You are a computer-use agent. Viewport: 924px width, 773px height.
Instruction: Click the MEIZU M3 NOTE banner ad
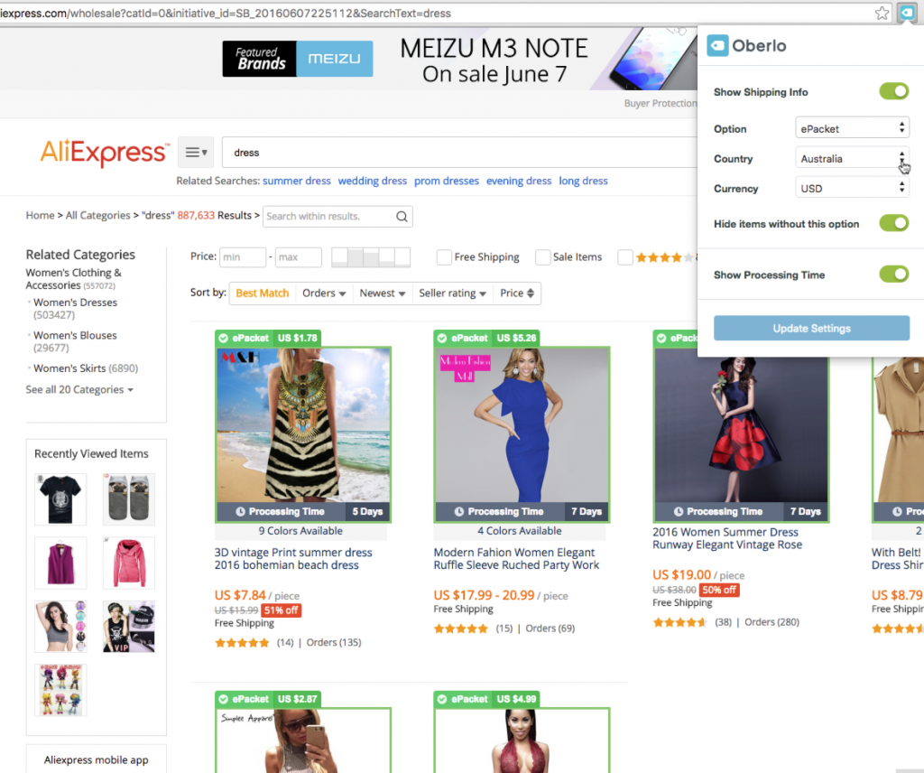459,61
